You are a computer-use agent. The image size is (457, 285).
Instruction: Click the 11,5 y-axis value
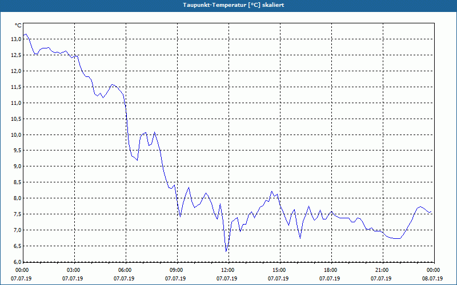(16, 87)
